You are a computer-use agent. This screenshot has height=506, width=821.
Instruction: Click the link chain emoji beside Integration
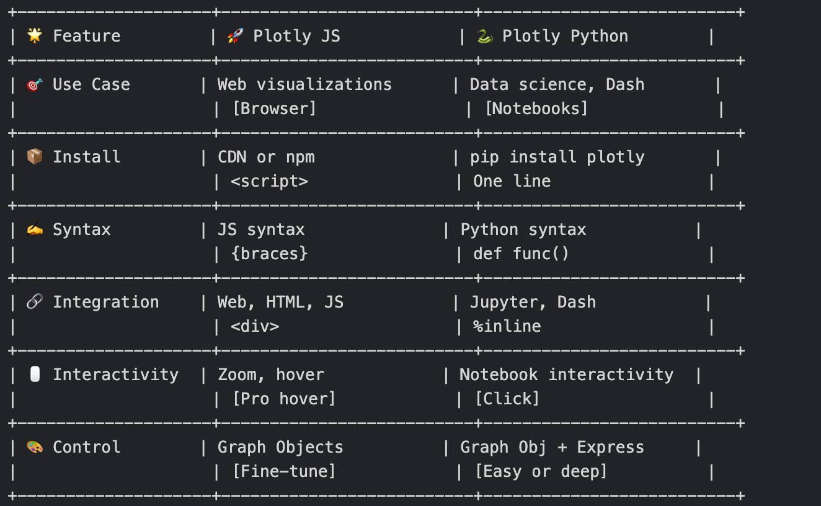tap(35, 302)
